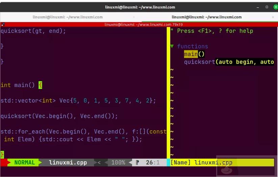Click the yellow vertical split divider bar
This screenshot has height=177, width=278.
click(169, 92)
